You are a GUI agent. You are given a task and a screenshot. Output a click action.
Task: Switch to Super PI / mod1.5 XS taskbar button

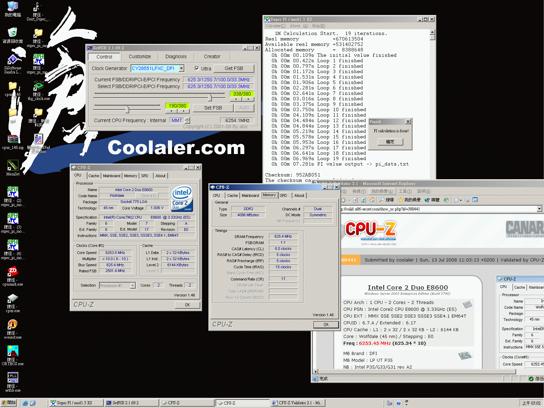pyautogui.click(x=76, y=403)
